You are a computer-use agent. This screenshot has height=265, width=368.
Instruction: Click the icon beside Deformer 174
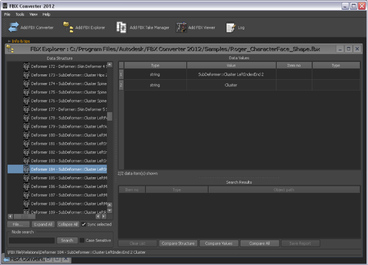pyautogui.click(x=26, y=83)
